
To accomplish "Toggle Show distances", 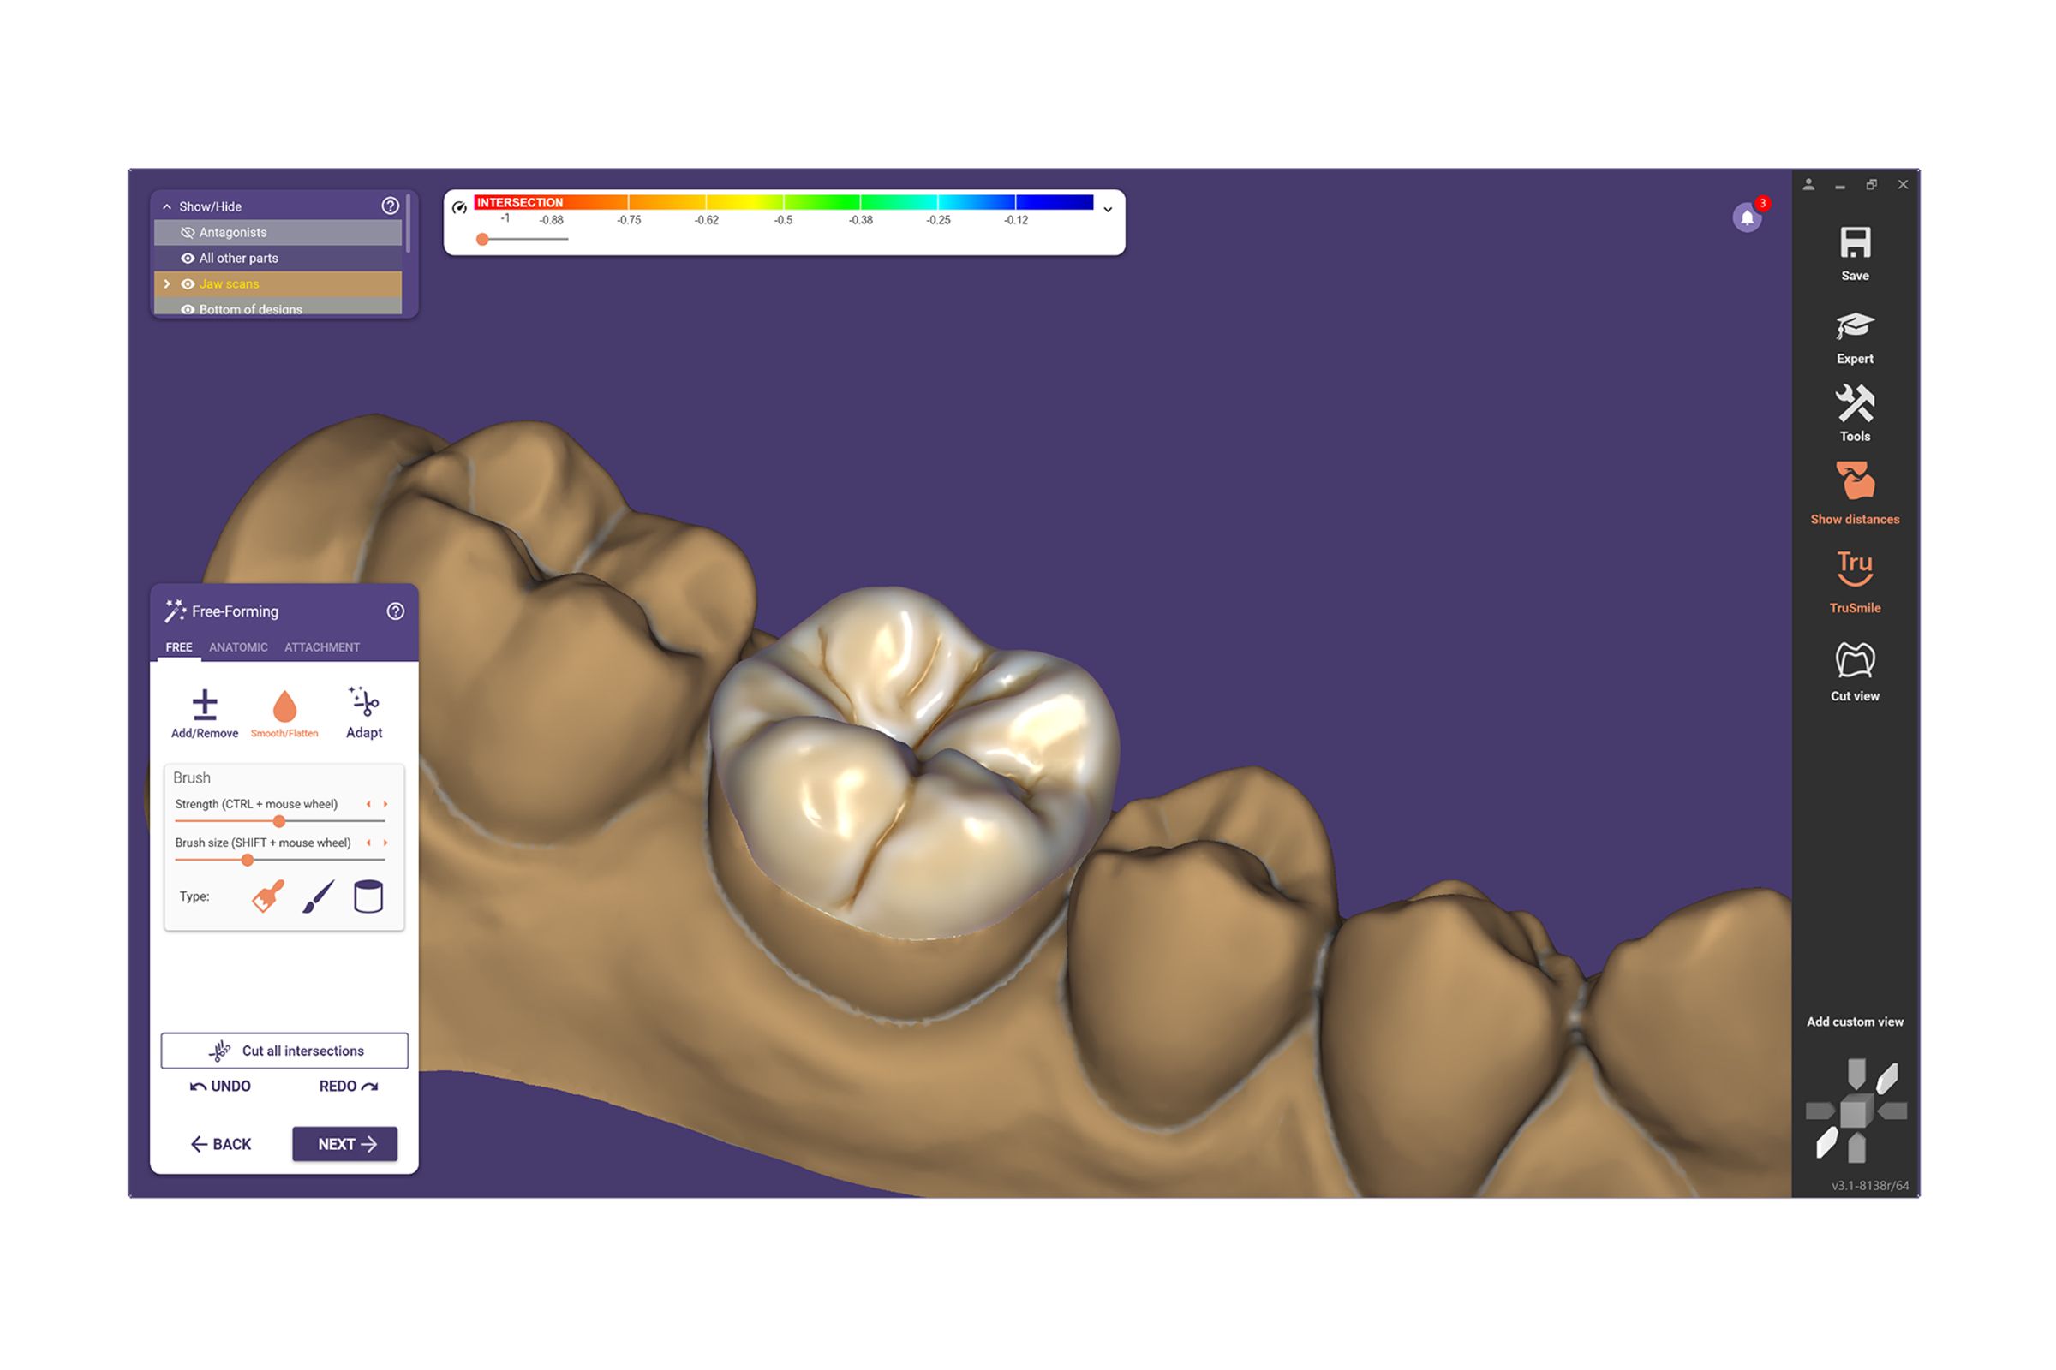I will pyautogui.click(x=1854, y=482).
